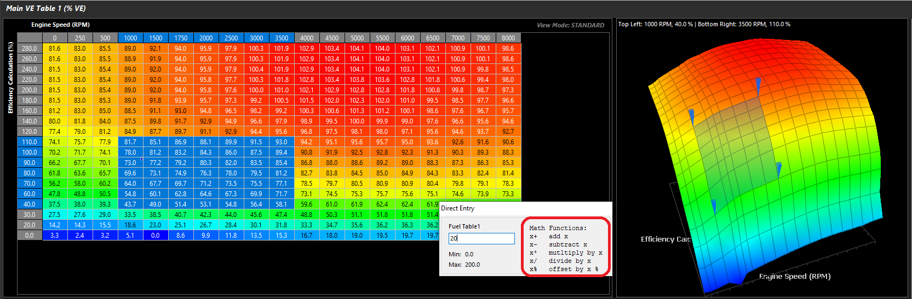Select the 1750 RPM column header
This screenshot has width=912, height=299.
coord(181,38)
